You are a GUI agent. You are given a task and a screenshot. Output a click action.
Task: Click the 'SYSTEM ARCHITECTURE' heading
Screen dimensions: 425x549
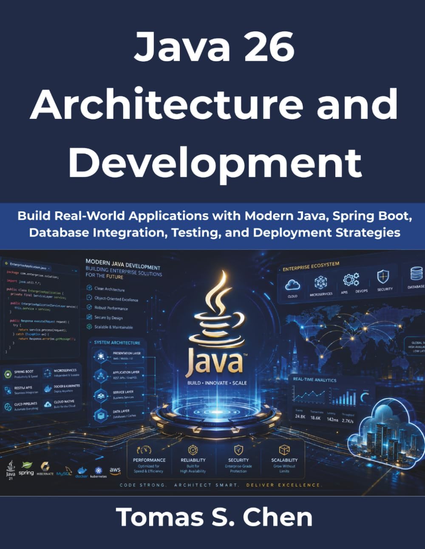click(x=117, y=342)
